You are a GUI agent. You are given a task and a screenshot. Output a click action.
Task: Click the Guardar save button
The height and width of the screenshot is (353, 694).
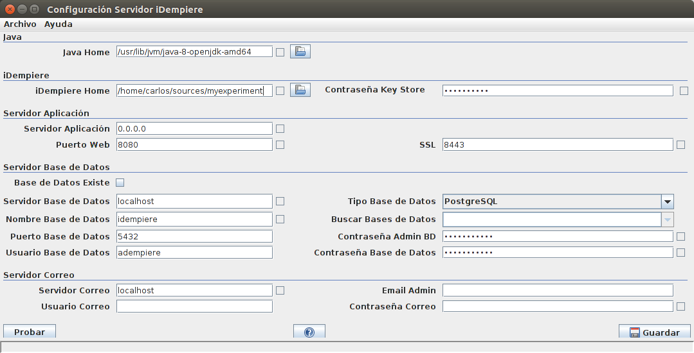pyautogui.click(x=654, y=332)
